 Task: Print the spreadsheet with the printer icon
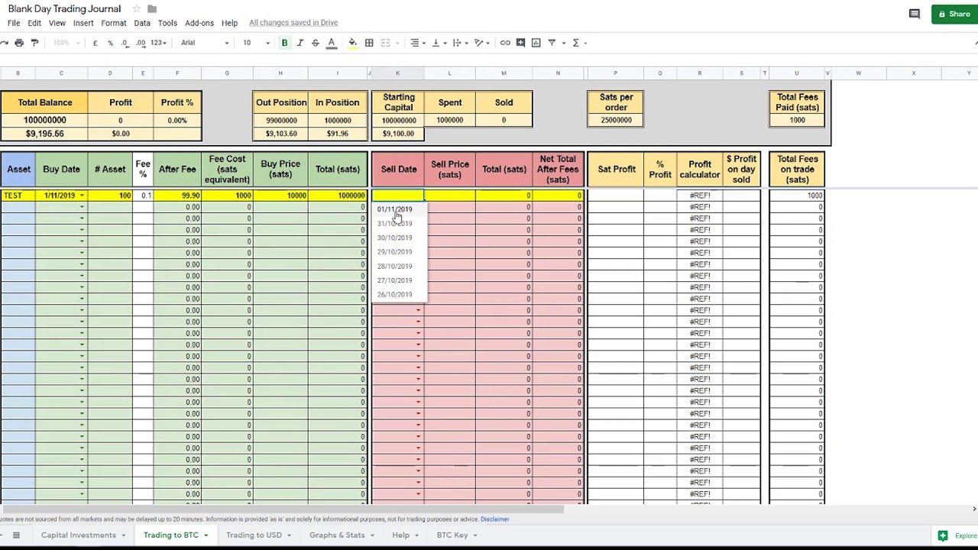coord(19,43)
